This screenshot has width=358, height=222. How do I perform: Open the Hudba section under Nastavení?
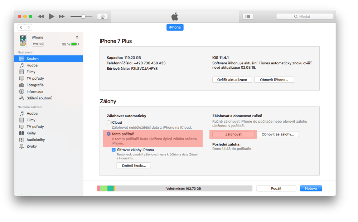(33, 65)
